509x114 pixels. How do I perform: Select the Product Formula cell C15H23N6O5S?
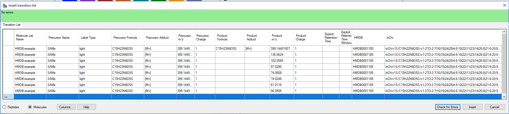point(229,49)
